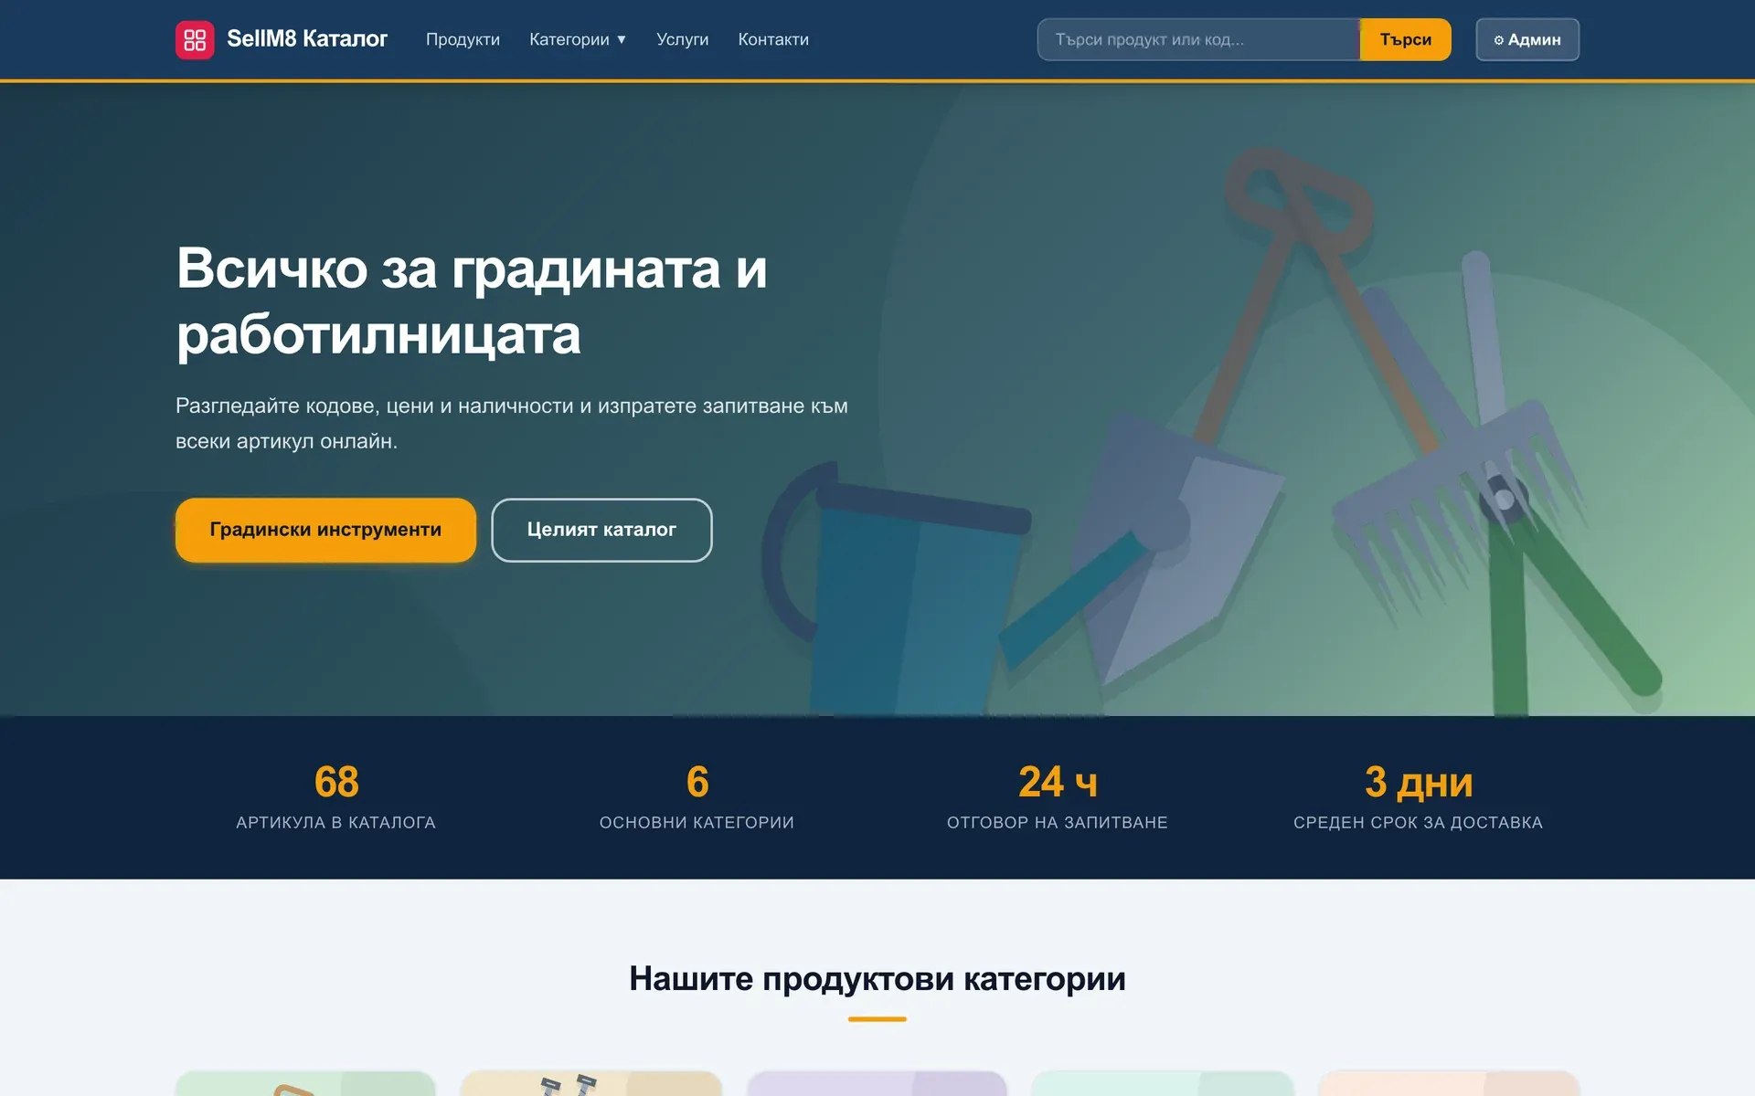Go to the Услуги page
Image resolution: width=1755 pixels, height=1096 pixels.
[682, 39]
